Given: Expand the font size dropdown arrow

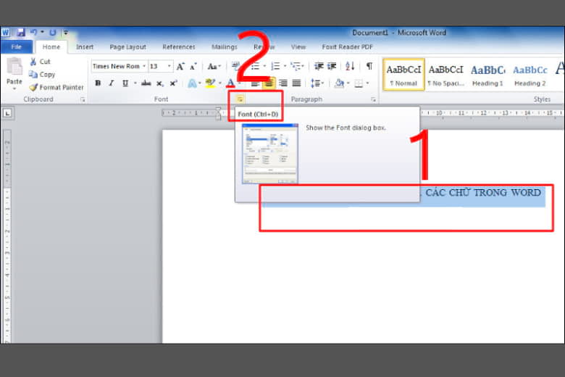Looking at the screenshot, I should point(169,67).
